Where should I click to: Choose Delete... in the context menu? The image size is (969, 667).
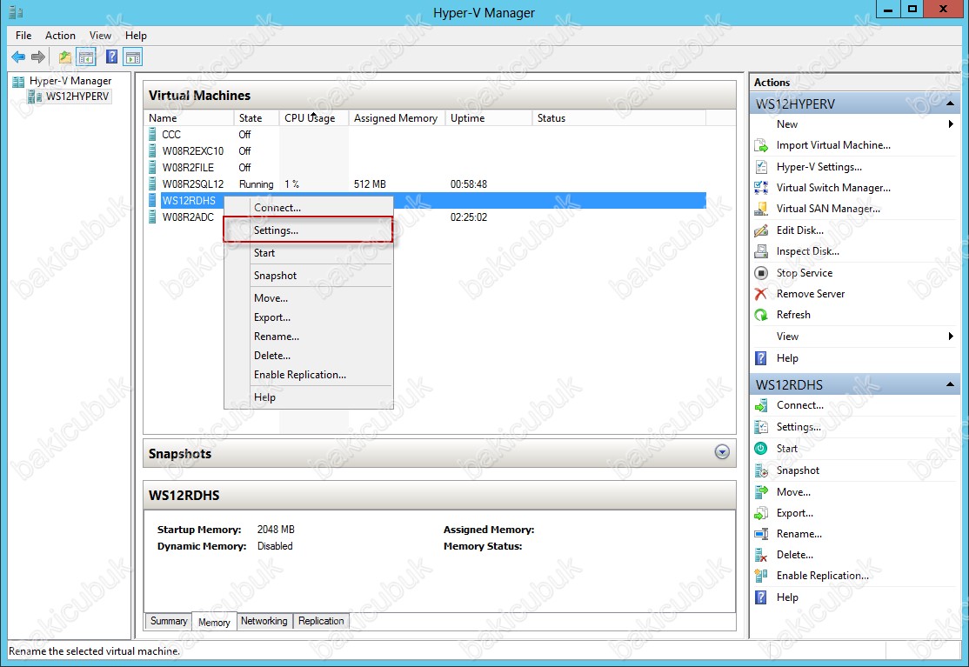click(308, 356)
